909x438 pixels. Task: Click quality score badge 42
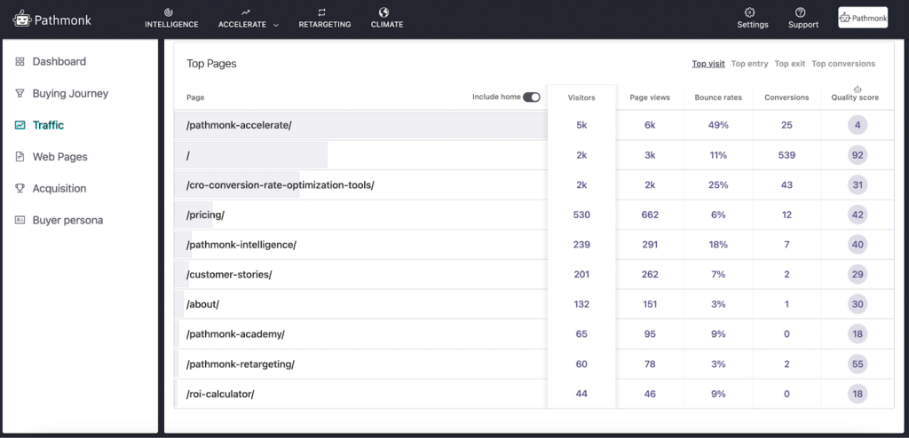(858, 215)
